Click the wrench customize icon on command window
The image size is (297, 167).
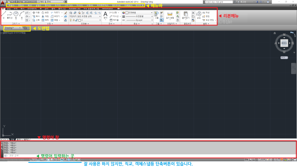pos(2,149)
